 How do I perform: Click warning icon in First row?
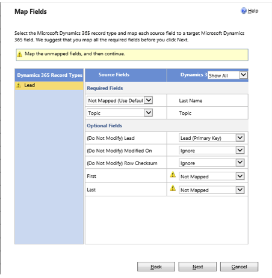[173, 175]
